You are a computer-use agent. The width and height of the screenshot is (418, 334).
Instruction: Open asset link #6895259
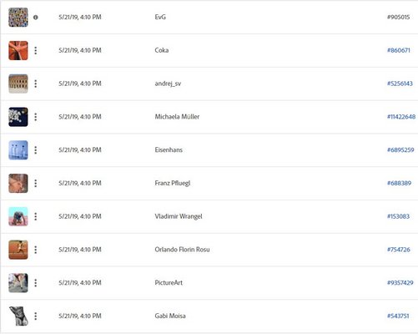[400, 150]
